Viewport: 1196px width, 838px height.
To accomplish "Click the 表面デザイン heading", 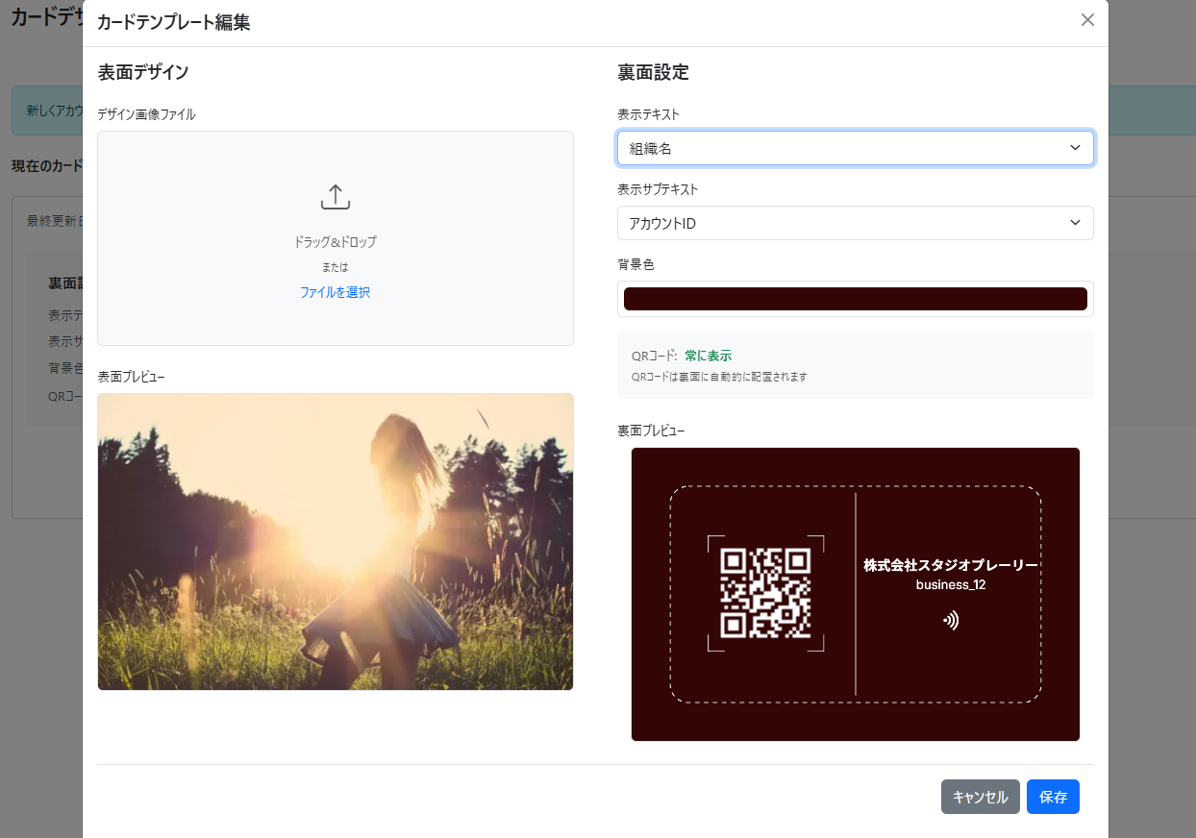I will point(143,72).
